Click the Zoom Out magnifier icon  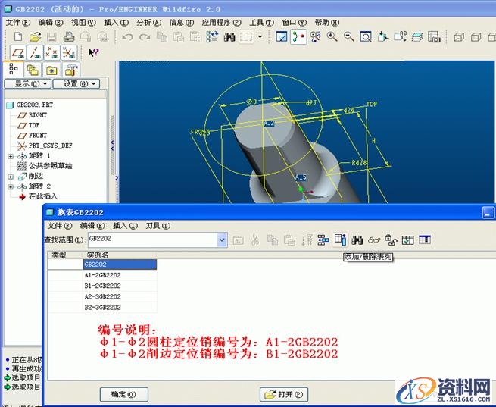pos(348,37)
